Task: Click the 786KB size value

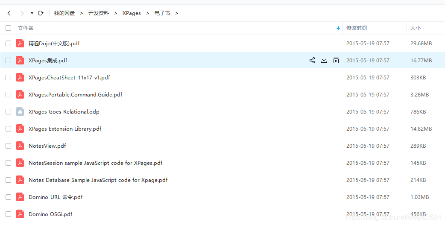Action: 418,112
